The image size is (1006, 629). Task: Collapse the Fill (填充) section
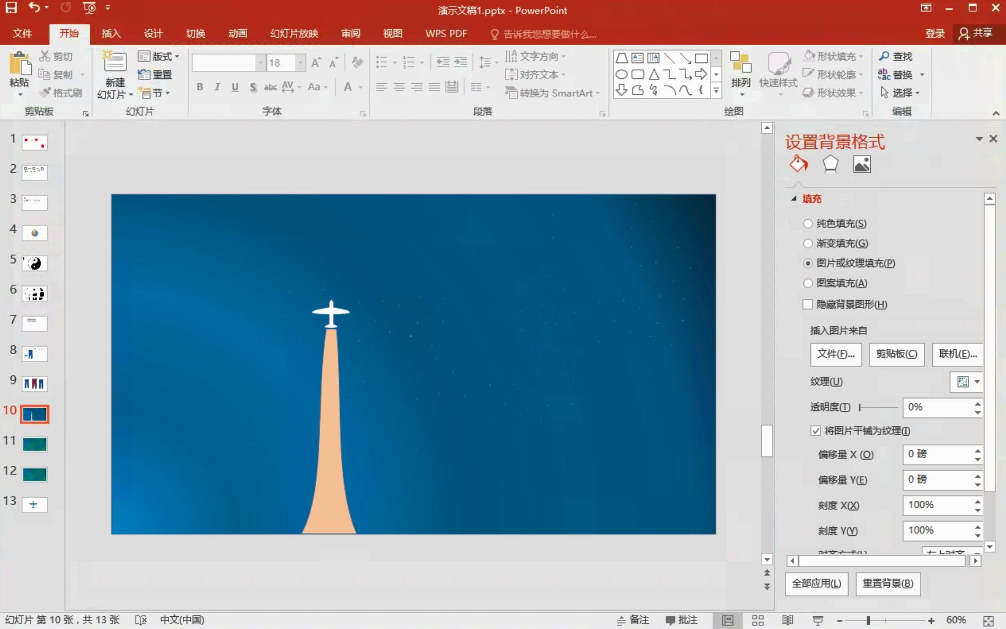pos(793,199)
